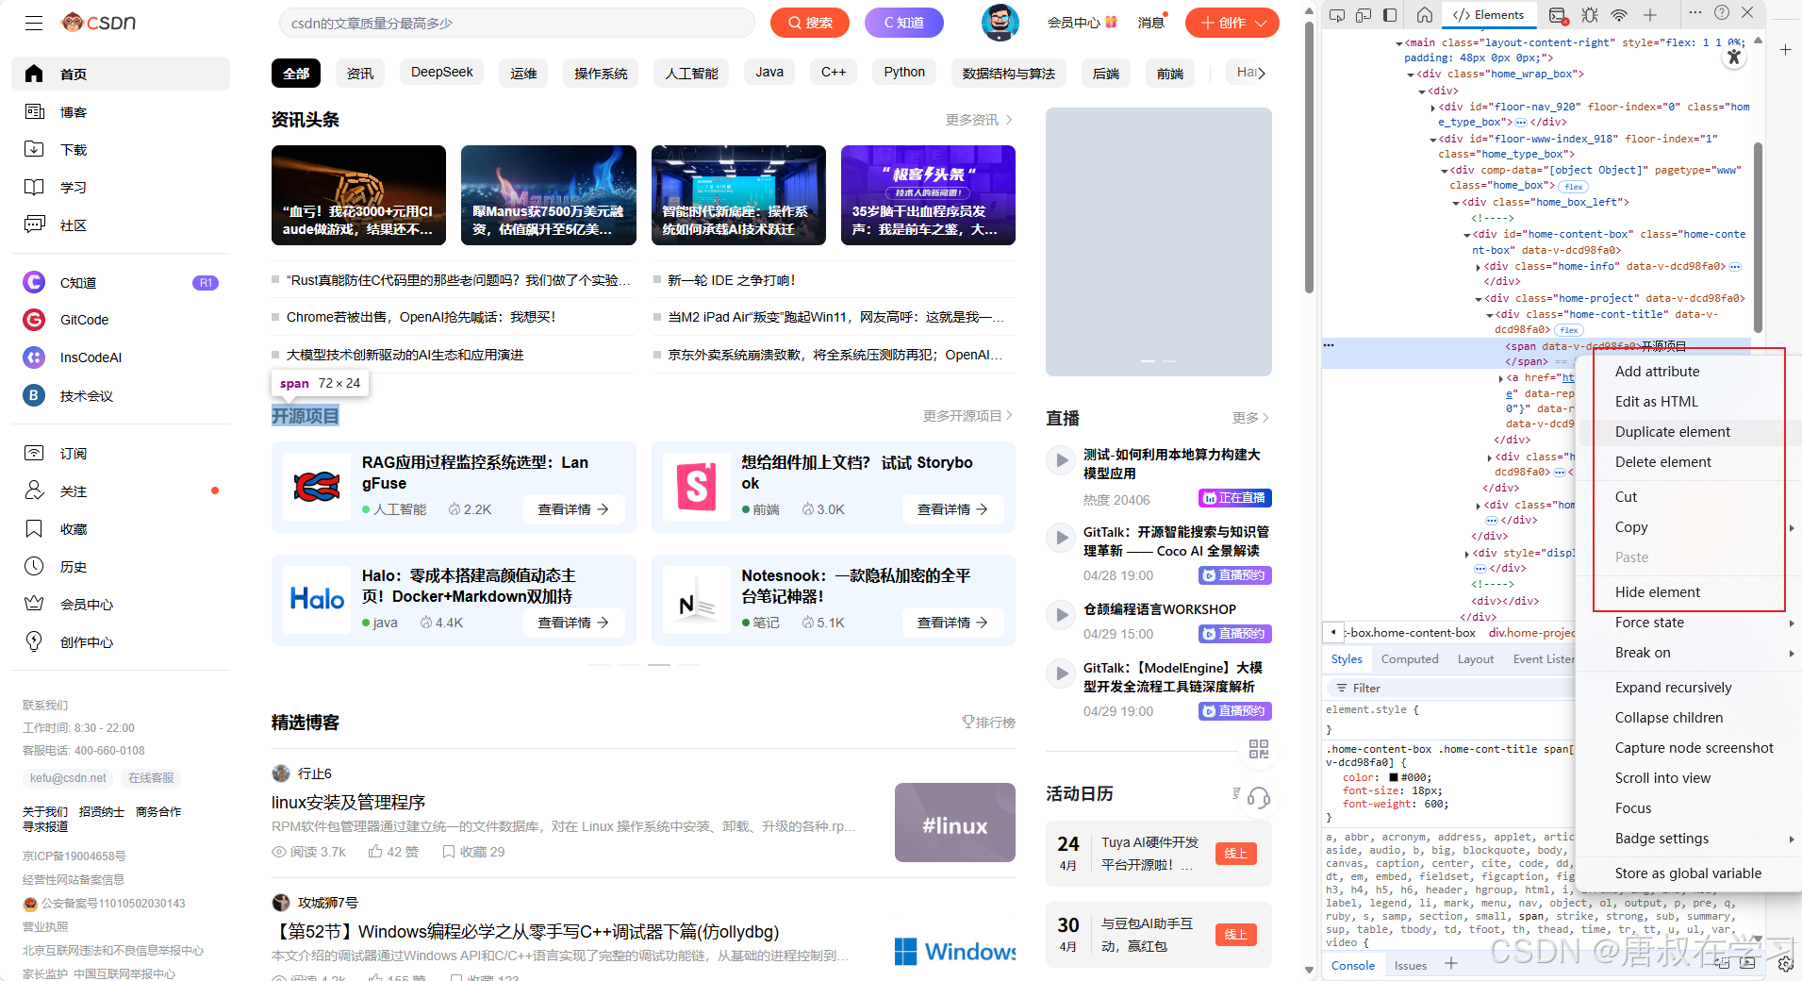Open the DevTools Welcome home icon
This screenshot has height=981, width=1802.
[1425, 14]
